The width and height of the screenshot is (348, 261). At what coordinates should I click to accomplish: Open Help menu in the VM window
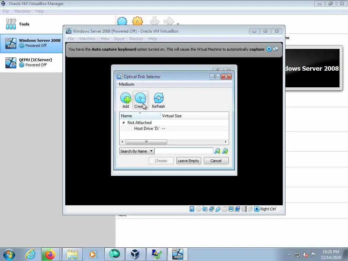(153, 39)
